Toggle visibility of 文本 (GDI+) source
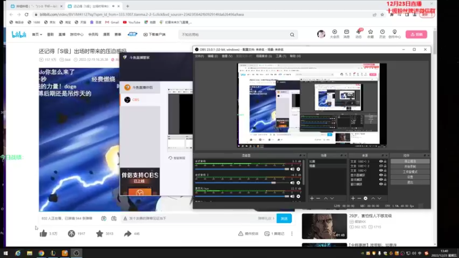 click(381, 170)
